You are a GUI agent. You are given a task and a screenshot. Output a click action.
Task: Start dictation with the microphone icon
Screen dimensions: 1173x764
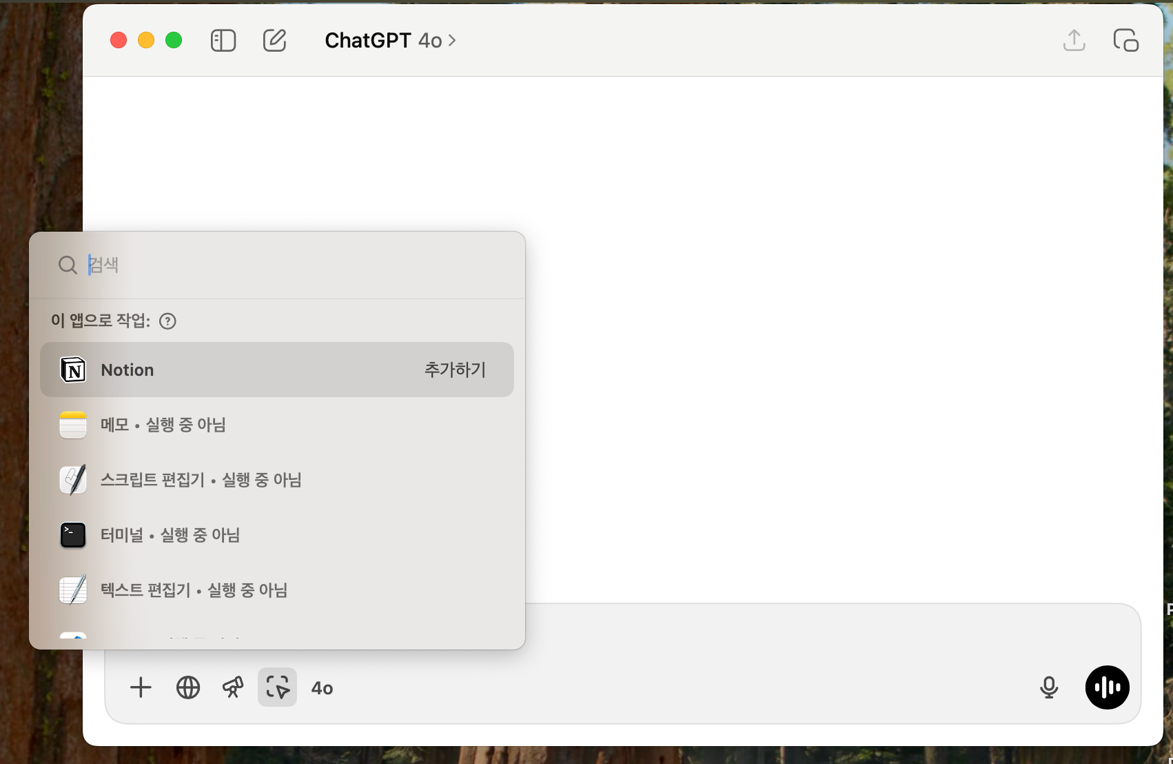click(x=1049, y=687)
